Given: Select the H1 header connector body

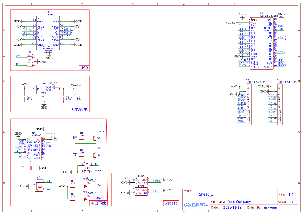Looking at the screenshot, I should point(280,105).
